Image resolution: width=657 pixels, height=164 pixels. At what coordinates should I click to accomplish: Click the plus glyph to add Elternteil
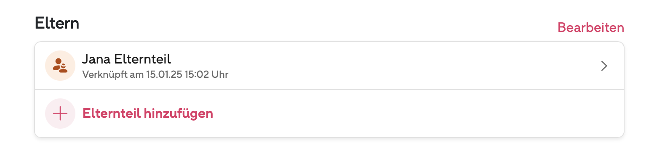[60, 114]
